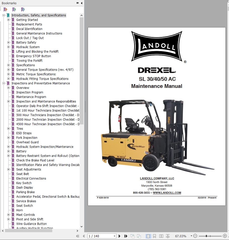
Task: Open the Seat Belt bookmark
Action: 23,174
